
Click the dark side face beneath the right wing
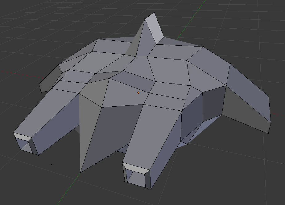coord(213,103)
